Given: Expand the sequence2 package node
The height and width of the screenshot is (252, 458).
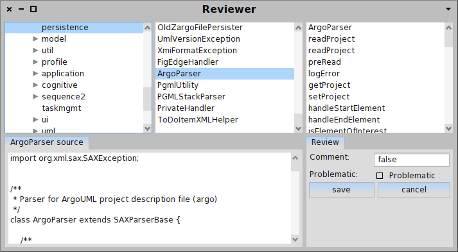Looking at the screenshot, I should point(35,96).
